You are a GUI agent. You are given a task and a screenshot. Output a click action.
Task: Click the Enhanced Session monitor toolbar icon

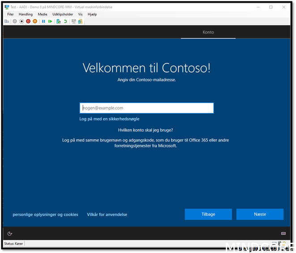73,21
